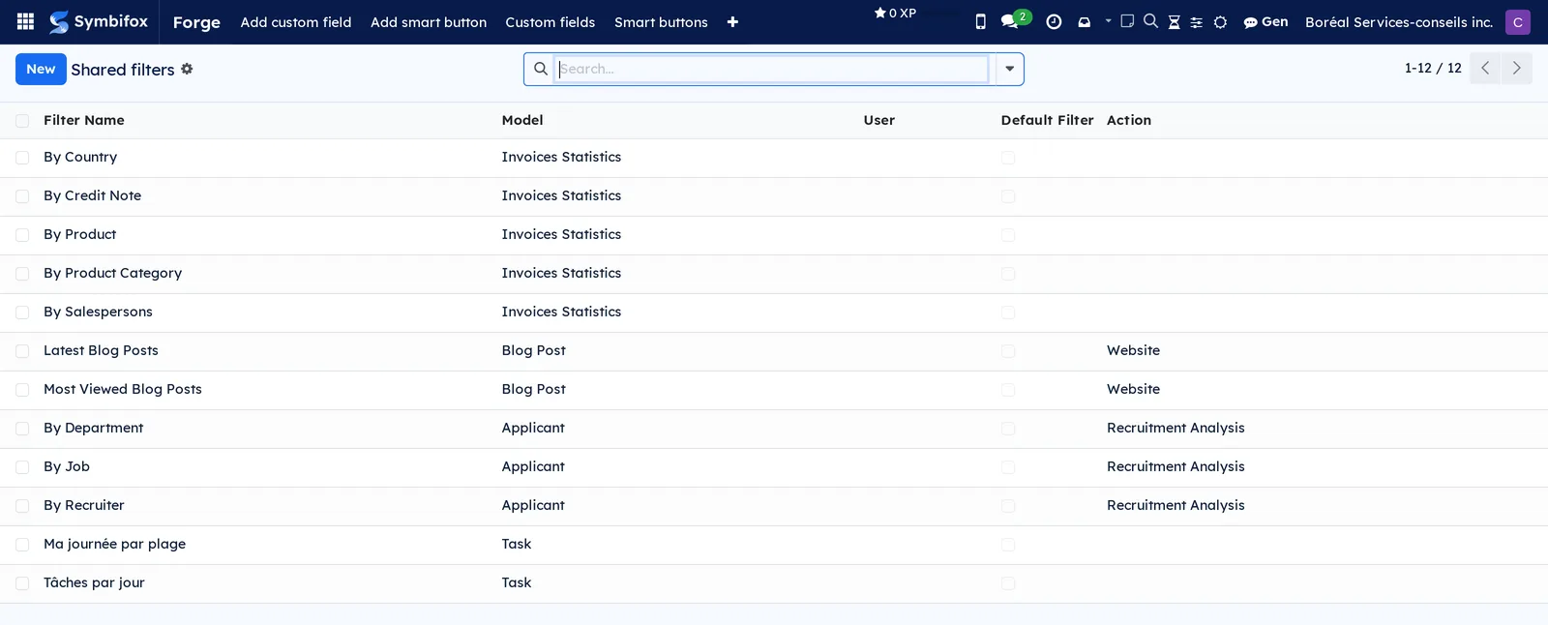
Task: Open conversations with 2 unread messages
Action: pos(1015,20)
